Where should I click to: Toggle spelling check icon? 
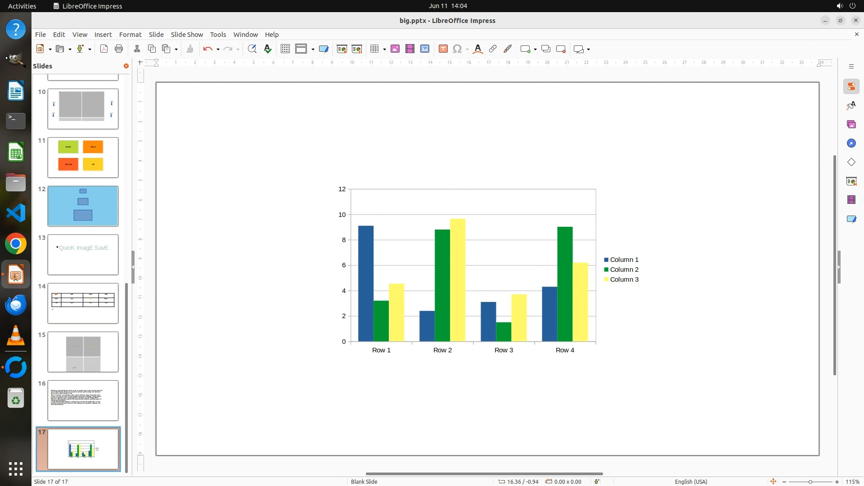click(268, 49)
